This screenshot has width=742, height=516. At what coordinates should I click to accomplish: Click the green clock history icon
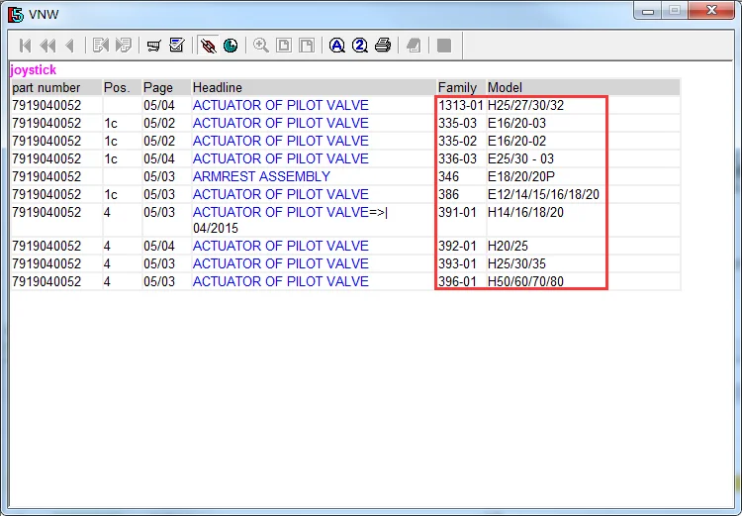point(231,46)
